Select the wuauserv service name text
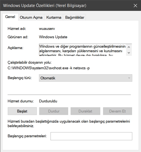The height and width of the screenshot is (152, 141). (47, 29)
